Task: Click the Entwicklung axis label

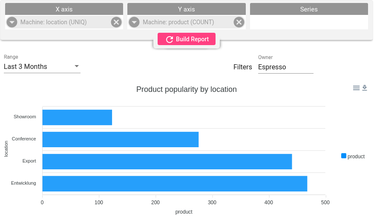Action: tap(23, 183)
